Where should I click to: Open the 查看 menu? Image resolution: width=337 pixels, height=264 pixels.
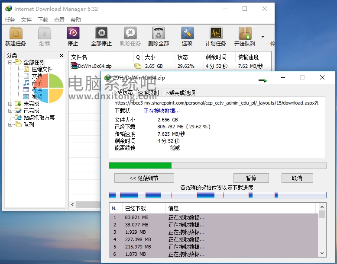pyautogui.click(x=59, y=20)
